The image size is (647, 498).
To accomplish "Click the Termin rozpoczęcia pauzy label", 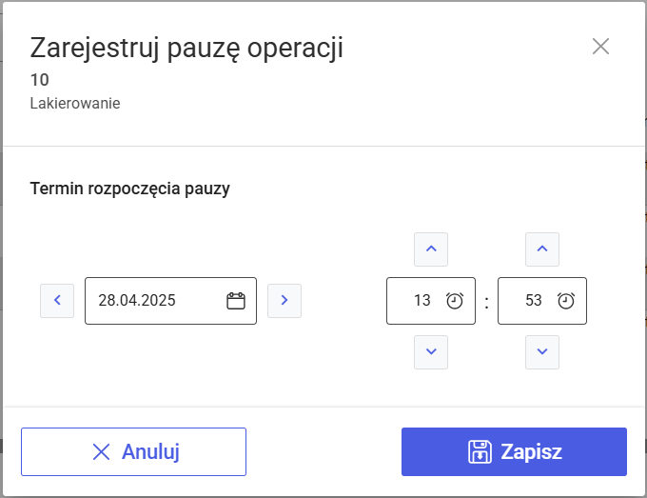I will [x=129, y=189].
